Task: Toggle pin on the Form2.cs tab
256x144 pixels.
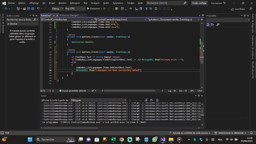Action: [x=54, y=16]
